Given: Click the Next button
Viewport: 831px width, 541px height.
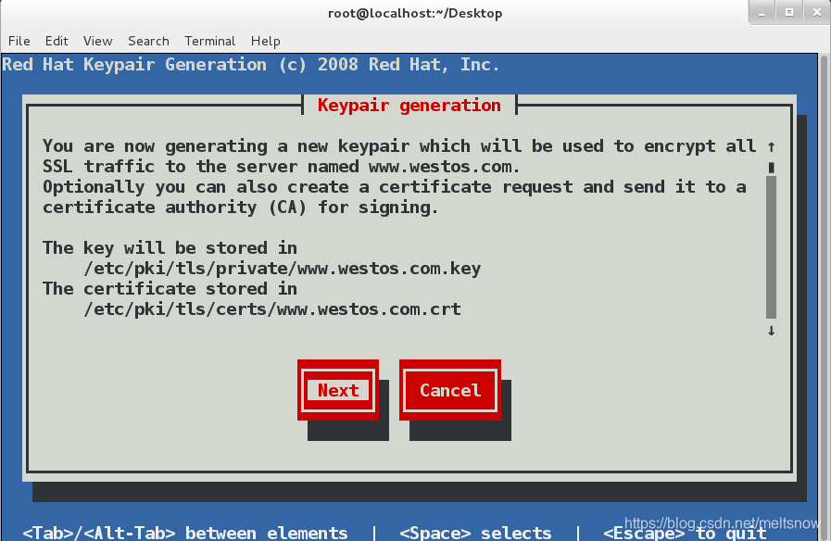Looking at the screenshot, I should pos(338,390).
